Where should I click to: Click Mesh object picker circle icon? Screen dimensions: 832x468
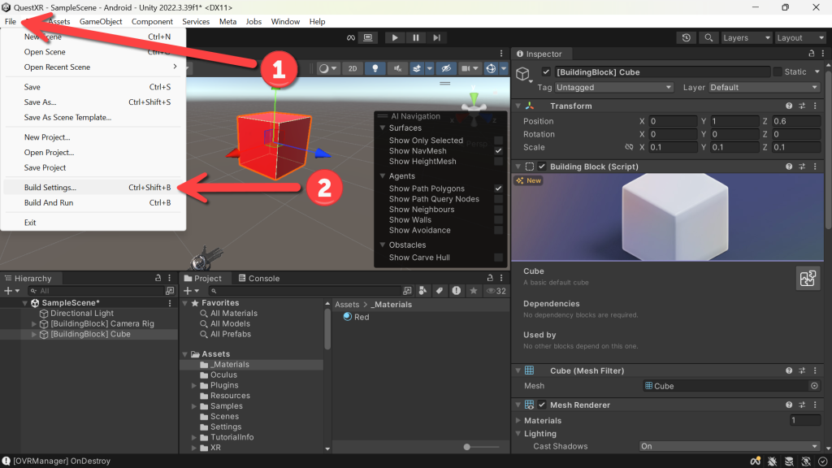click(x=814, y=386)
